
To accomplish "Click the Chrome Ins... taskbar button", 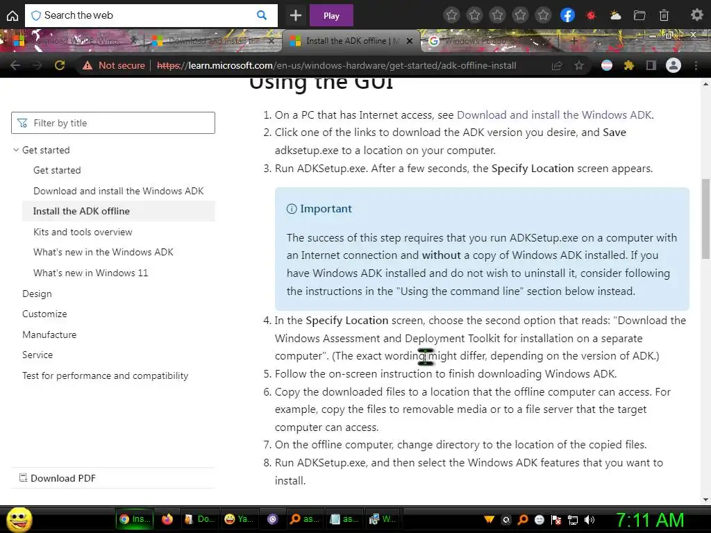I will click(135, 519).
